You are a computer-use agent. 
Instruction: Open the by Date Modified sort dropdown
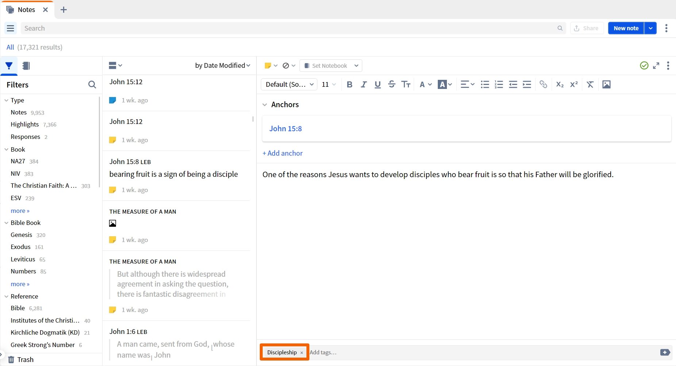(223, 65)
